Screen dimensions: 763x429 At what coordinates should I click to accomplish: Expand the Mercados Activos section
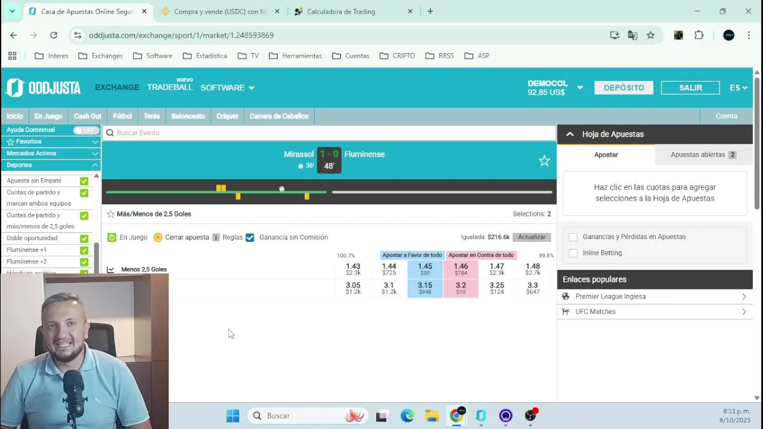pyautogui.click(x=95, y=154)
